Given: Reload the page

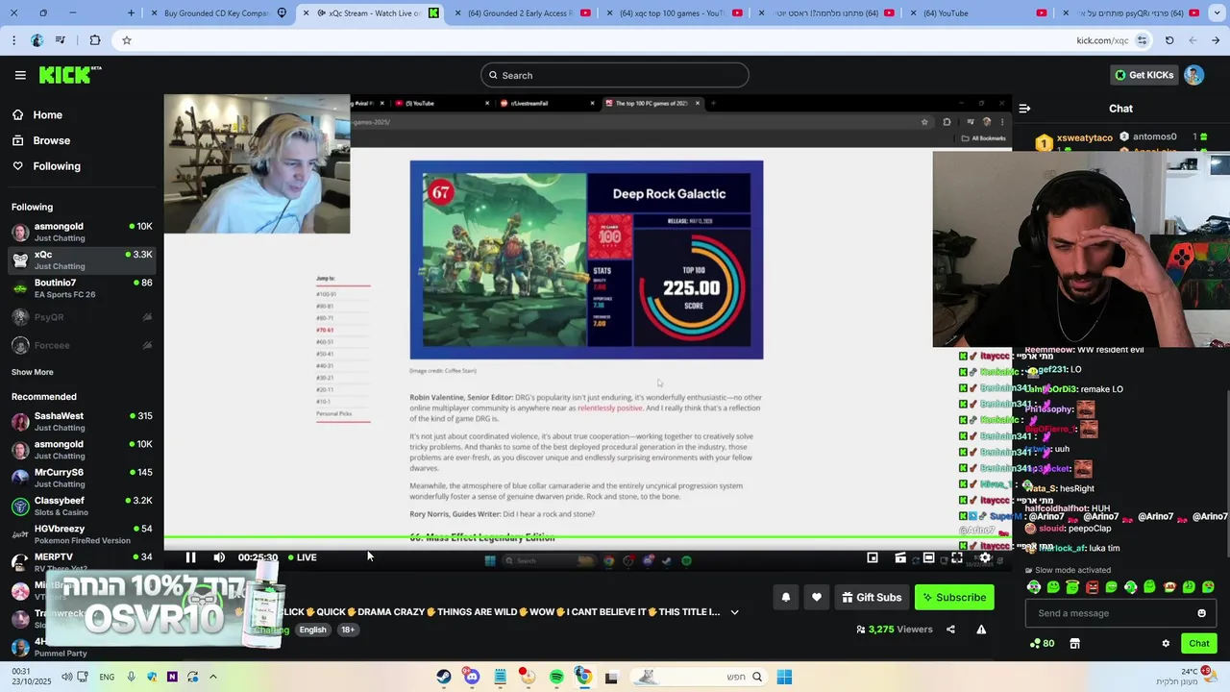Looking at the screenshot, I should click(x=1169, y=40).
